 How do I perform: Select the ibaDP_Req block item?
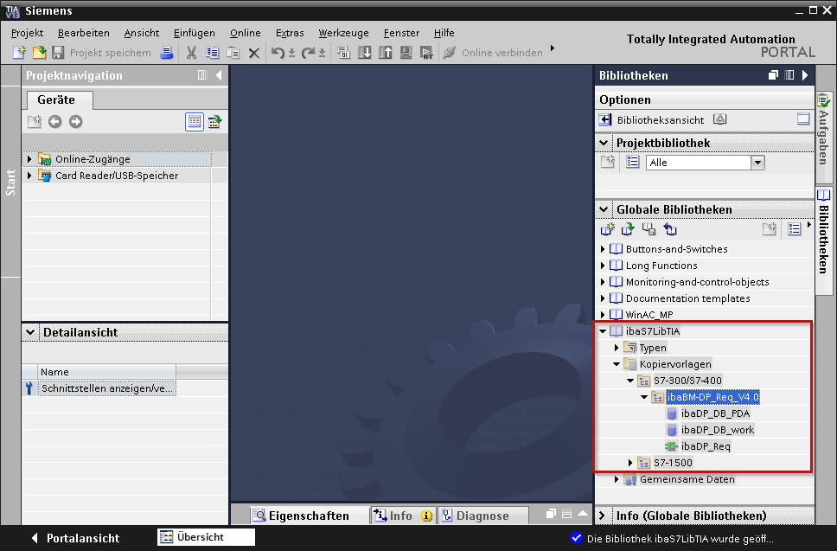point(706,445)
